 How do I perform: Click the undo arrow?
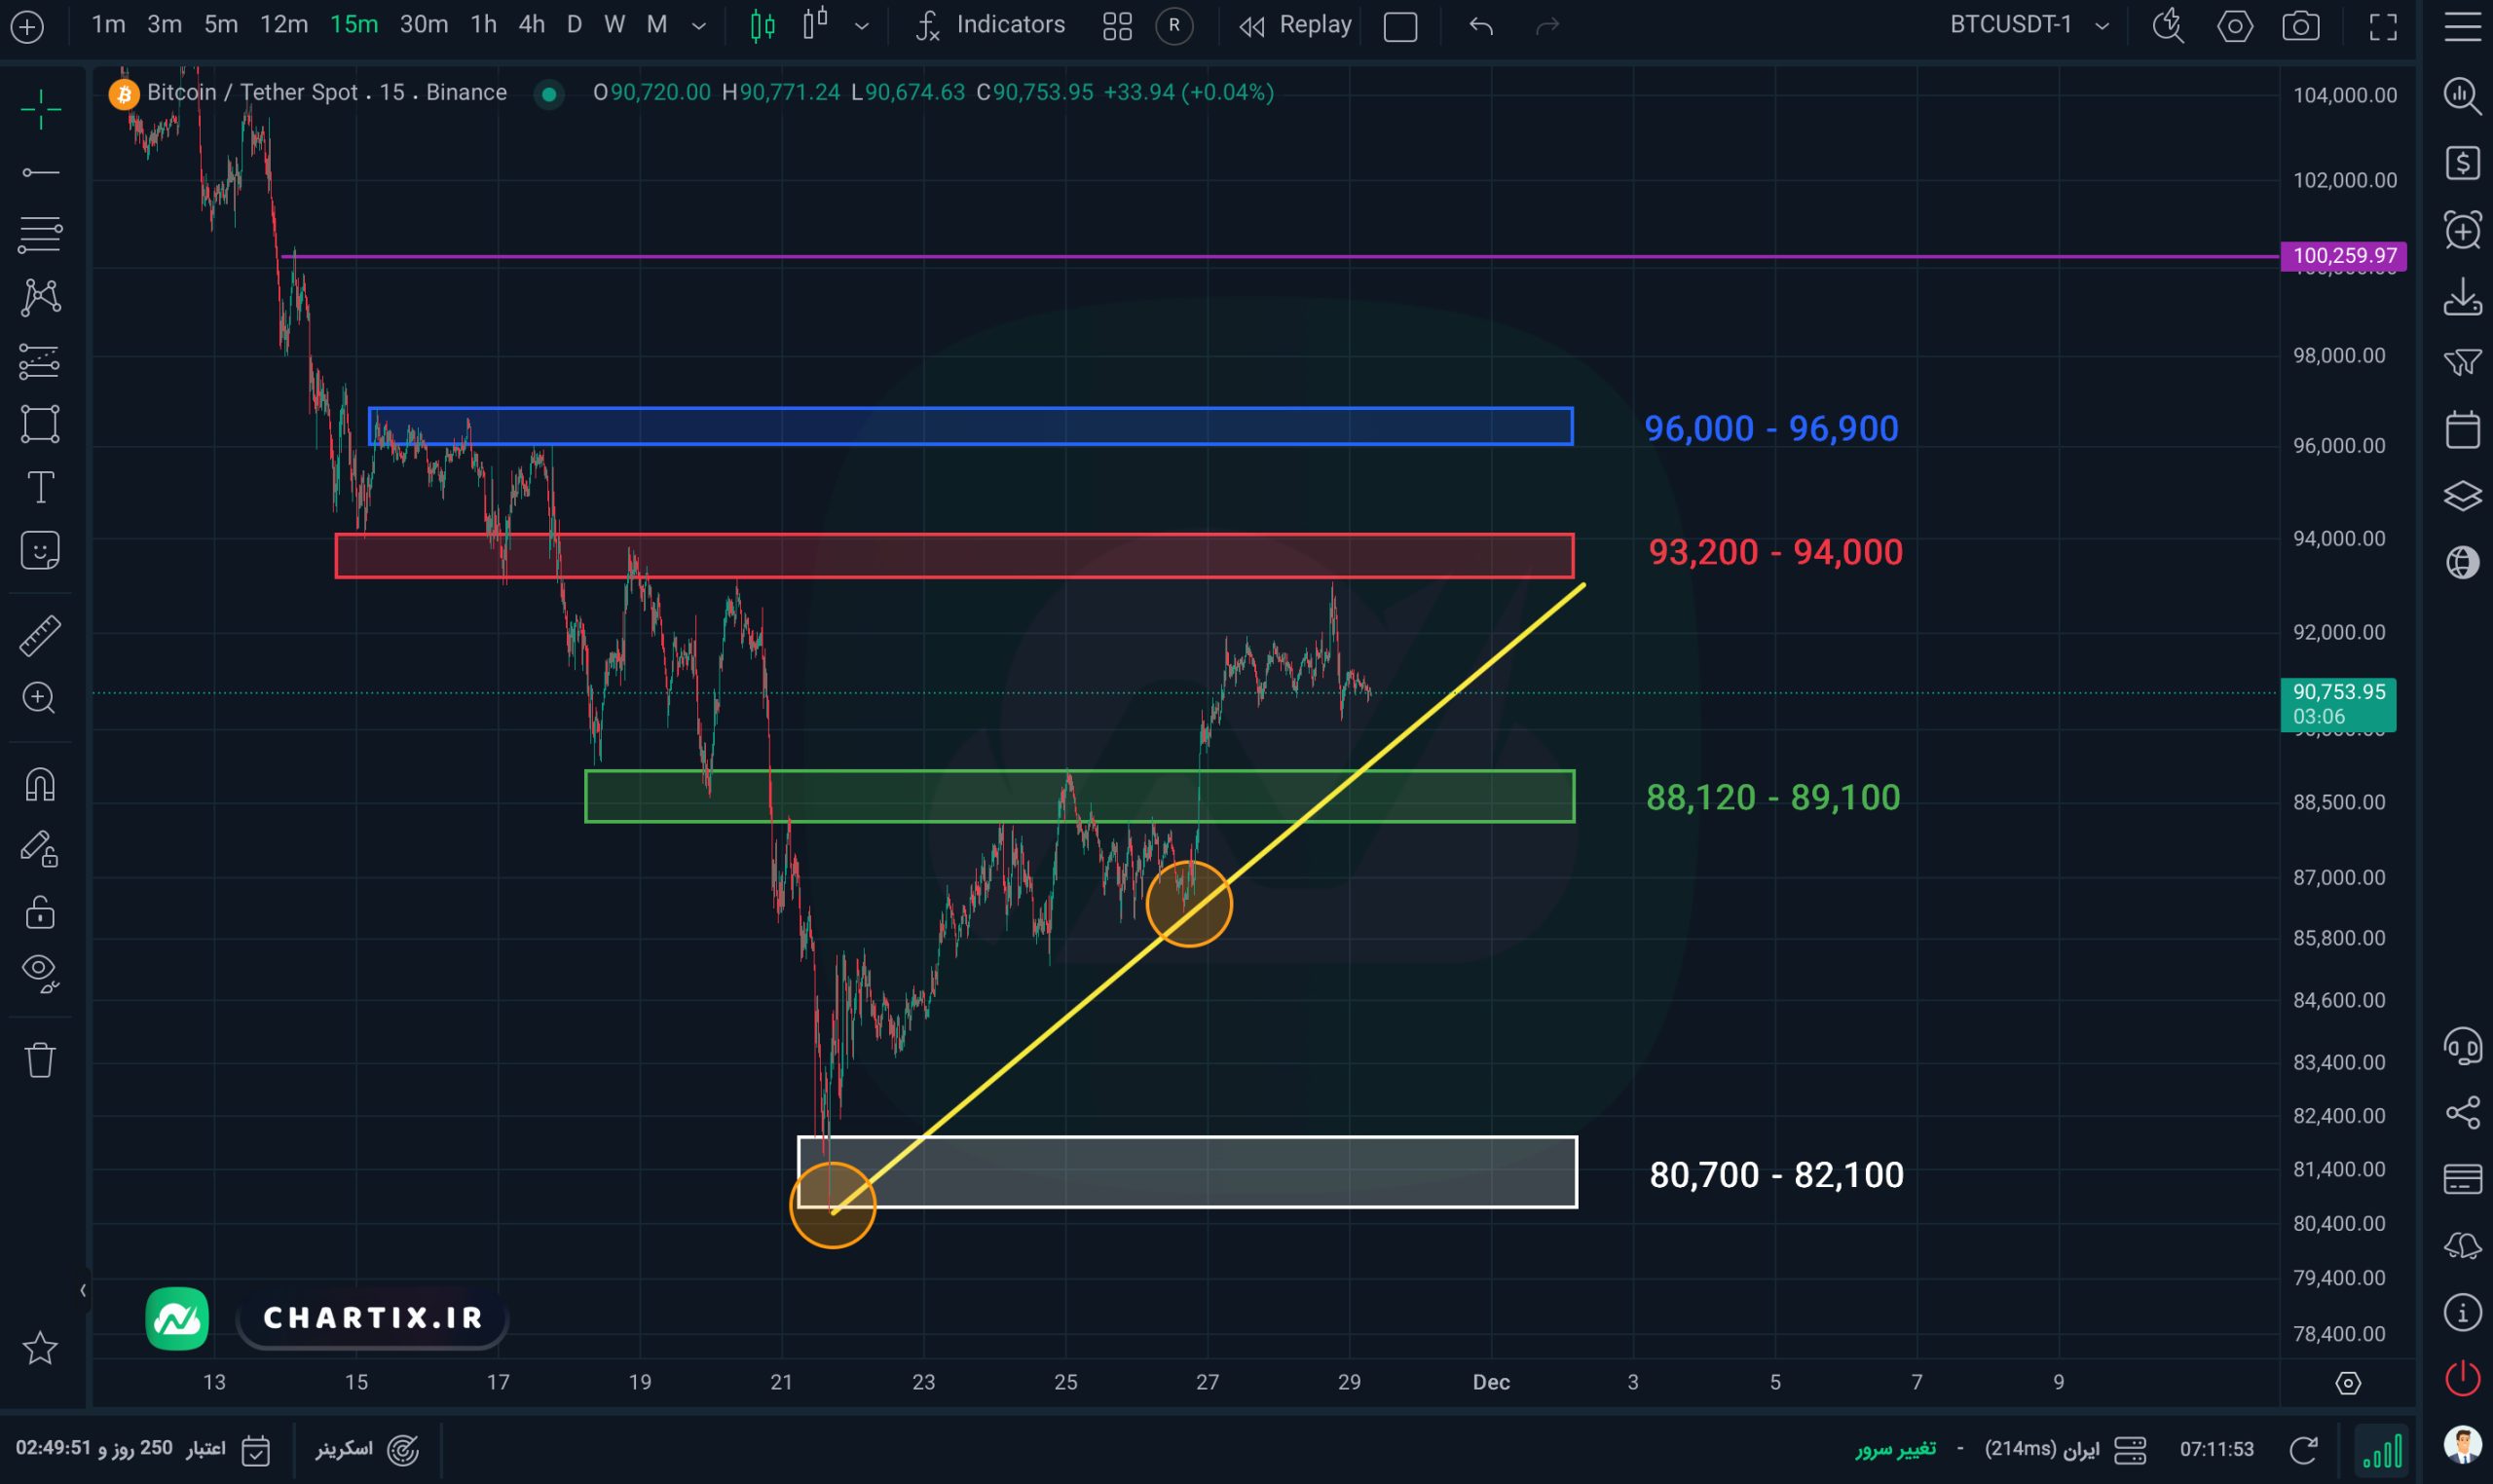pyautogui.click(x=1481, y=26)
